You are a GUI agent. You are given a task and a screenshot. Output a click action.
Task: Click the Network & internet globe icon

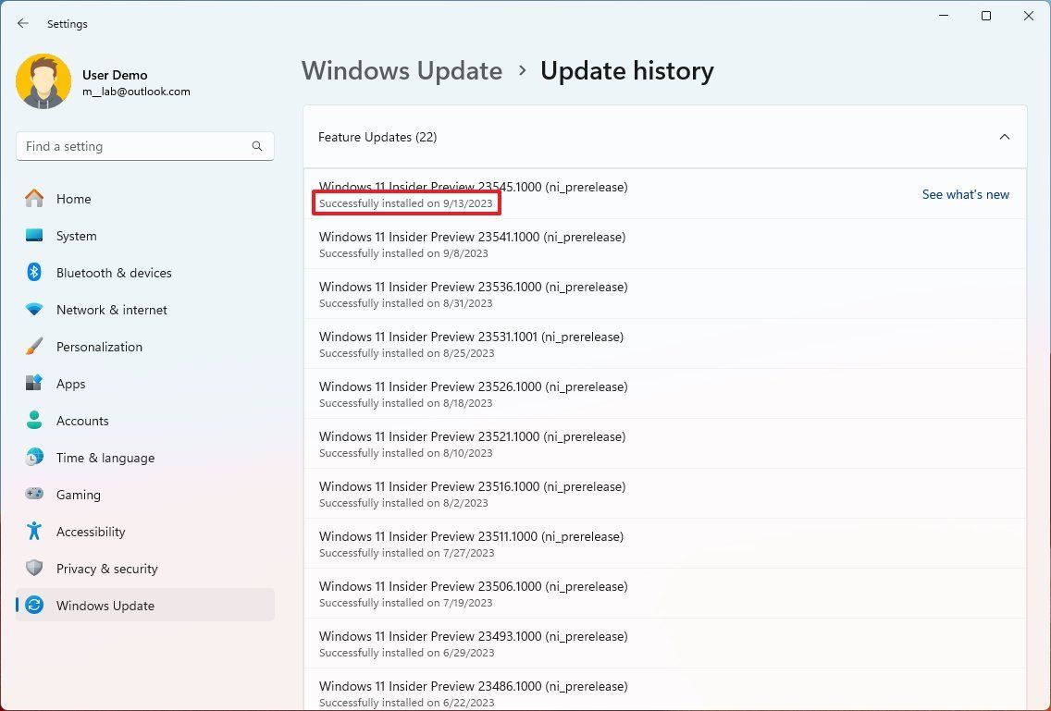[35, 310]
